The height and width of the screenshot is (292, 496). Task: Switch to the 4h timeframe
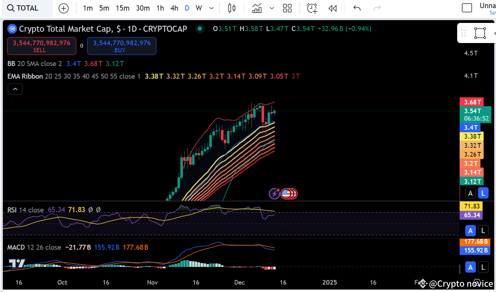[174, 8]
